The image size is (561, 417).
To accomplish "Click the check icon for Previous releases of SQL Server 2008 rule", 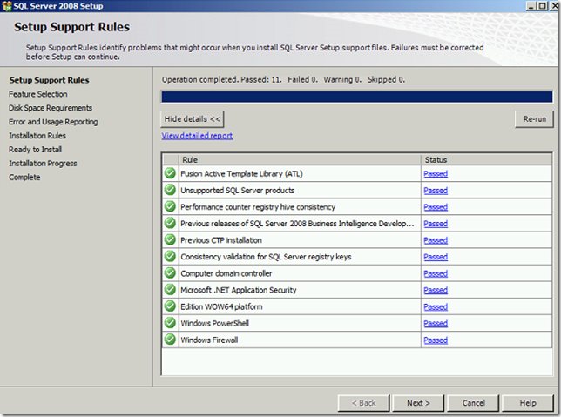I will (171, 223).
